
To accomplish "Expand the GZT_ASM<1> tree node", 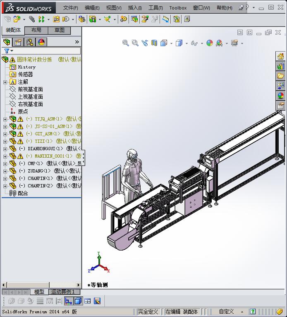I will point(5,134).
